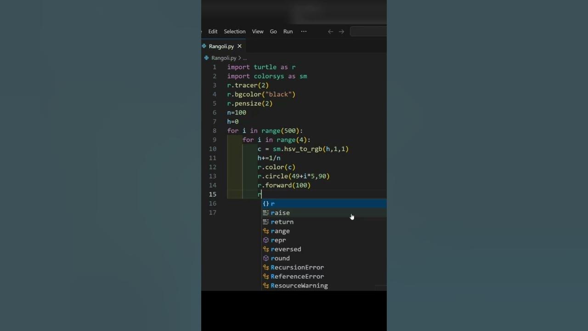Click 'import colorsys as sm' code line

tap(267, 76)
